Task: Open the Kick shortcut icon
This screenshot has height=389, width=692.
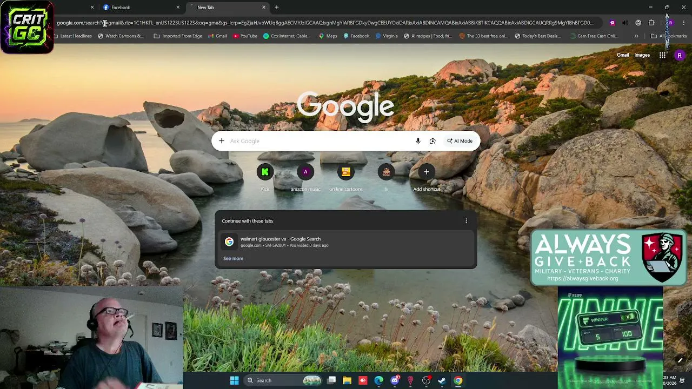Action: (x=265, y=172)
